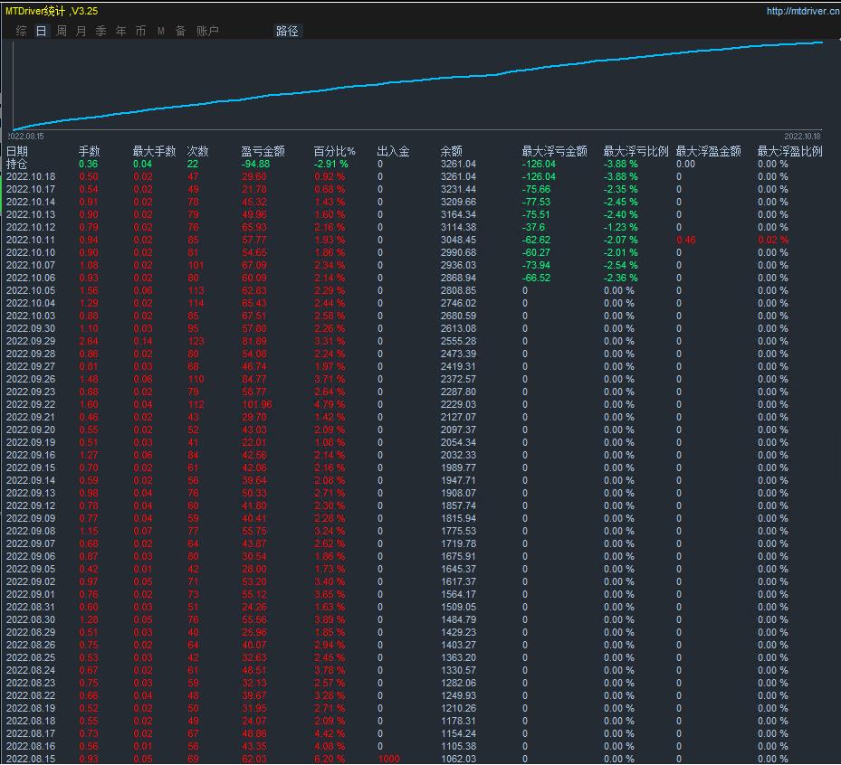Click the 1249.93 balance value
This screenshot has width=841, height=765.
[x=459, y=696]
